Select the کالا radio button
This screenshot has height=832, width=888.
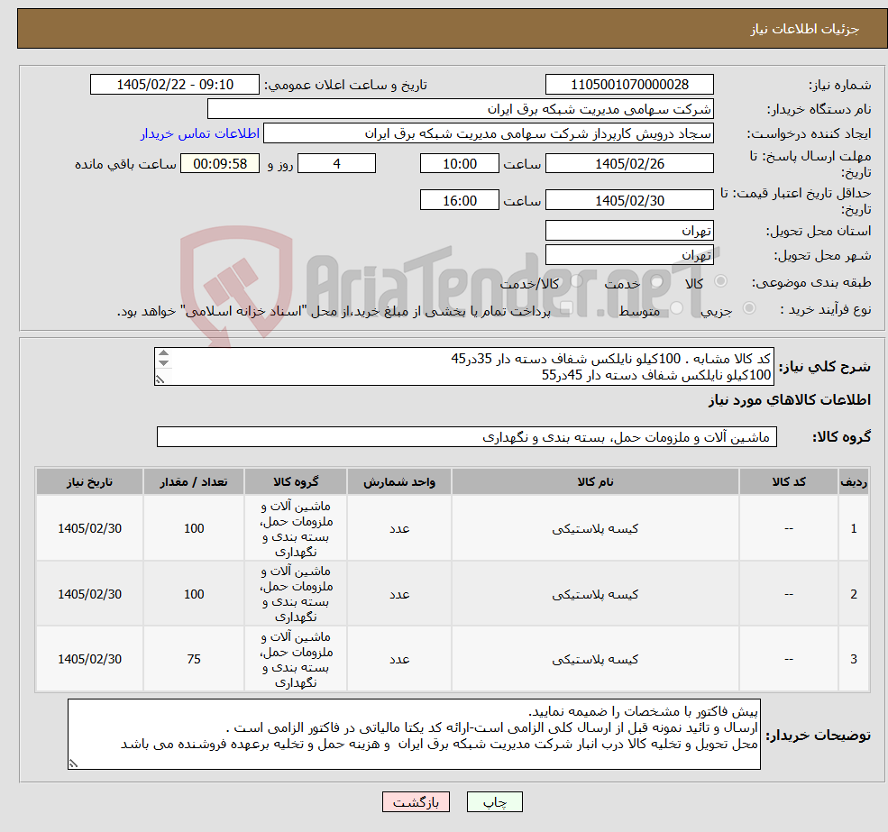click(721, 281)
